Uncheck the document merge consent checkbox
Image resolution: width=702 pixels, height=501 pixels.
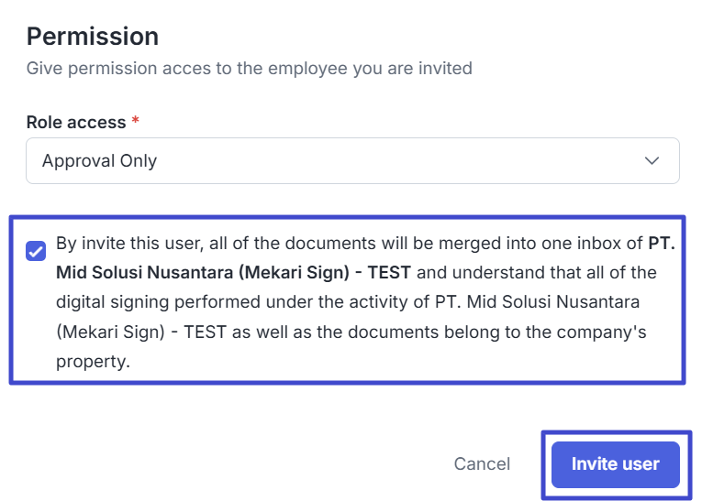point(36,251)
